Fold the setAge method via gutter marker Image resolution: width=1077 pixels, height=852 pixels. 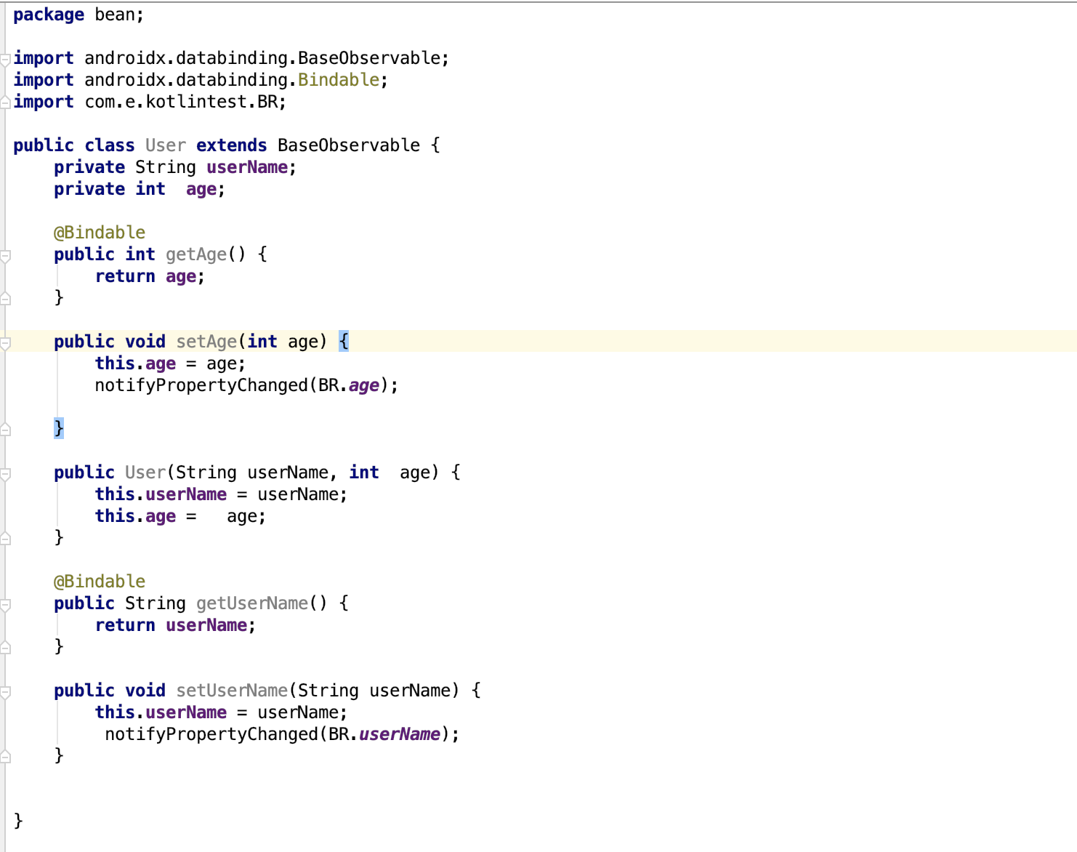(5, 342)
